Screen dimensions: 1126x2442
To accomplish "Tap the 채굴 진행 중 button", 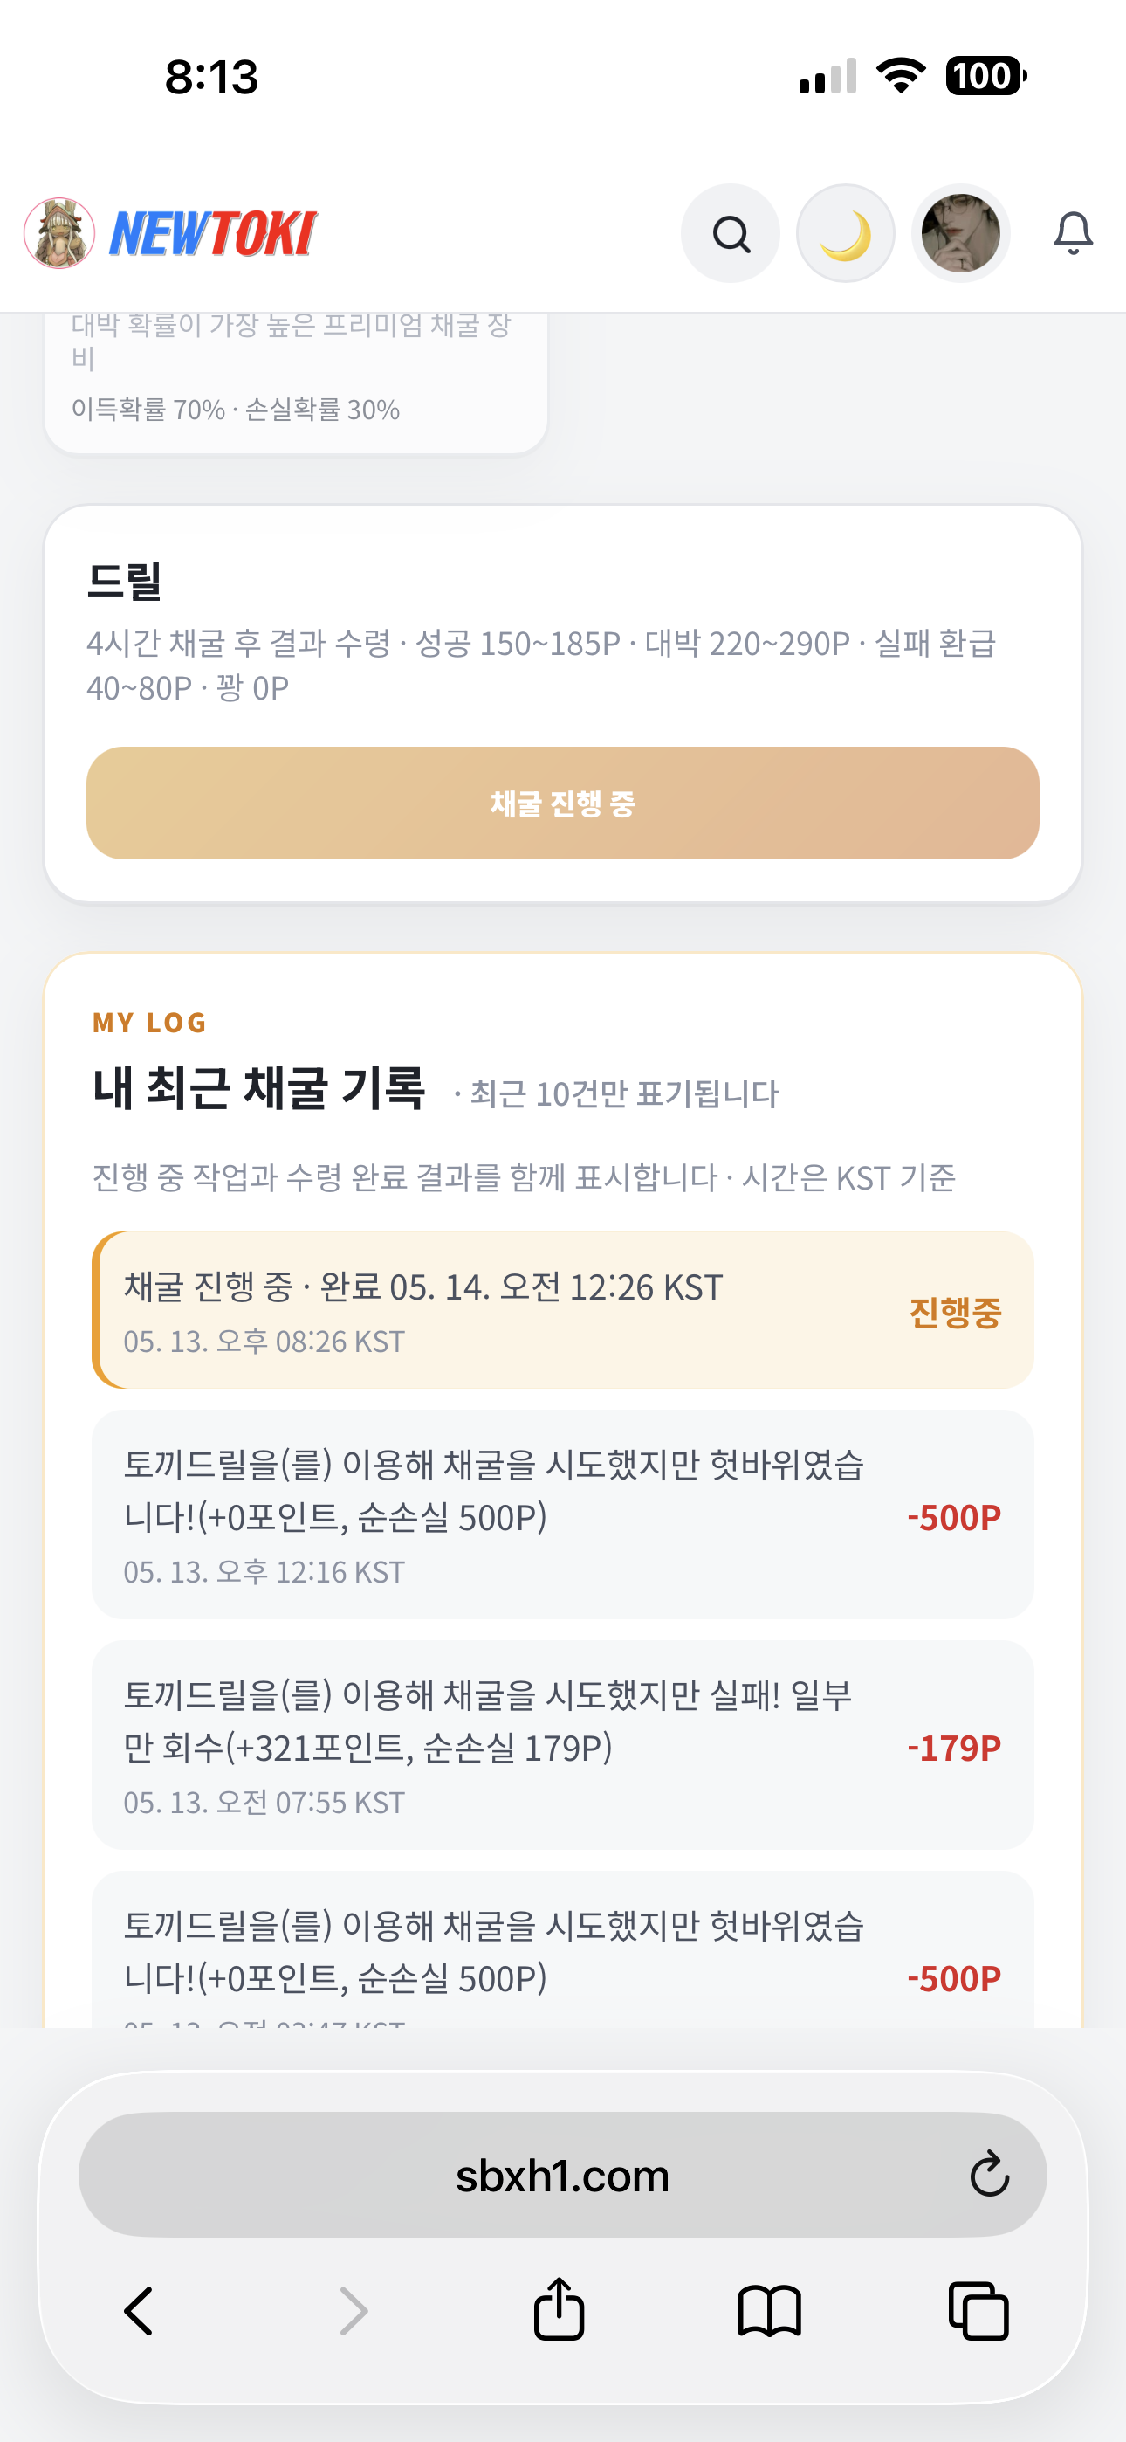I will tap(563, 803).
